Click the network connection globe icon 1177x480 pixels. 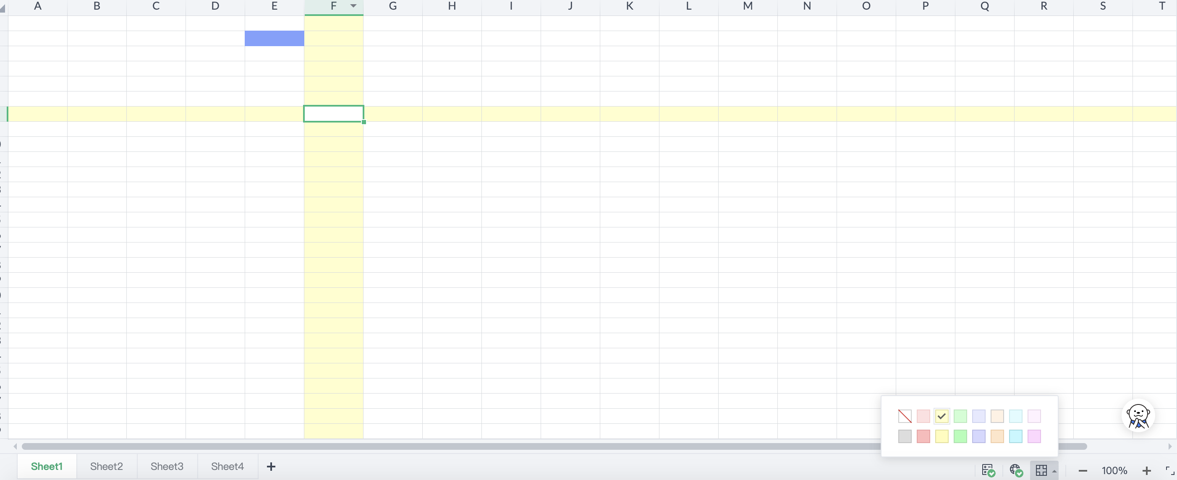click(1016, 470)
